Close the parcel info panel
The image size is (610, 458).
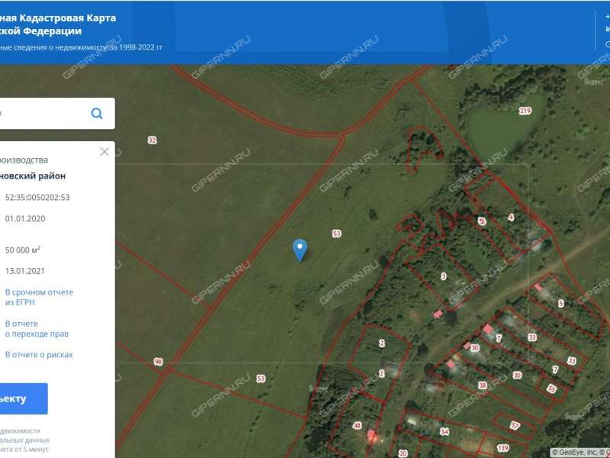point(104,152)
